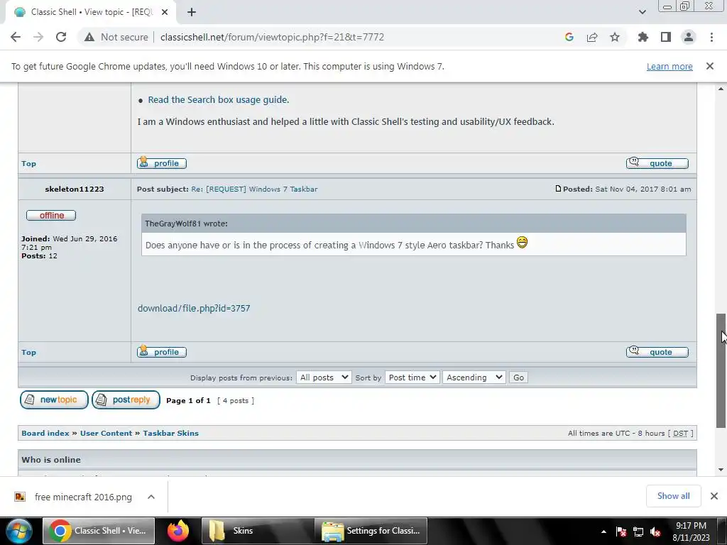View profile in the post above skeleton11223's
727x545 pixels.
[x=162, y=163]
